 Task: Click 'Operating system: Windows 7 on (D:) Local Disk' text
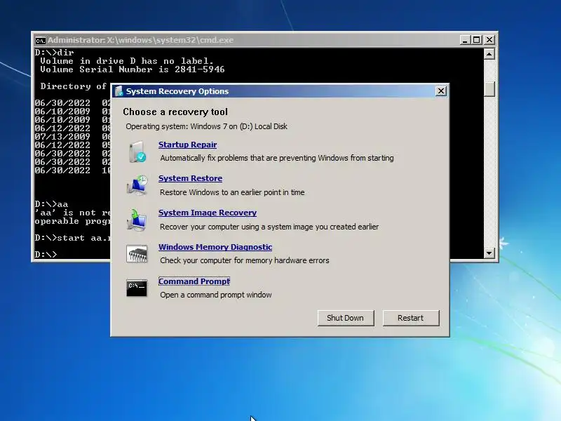(206, 126)
